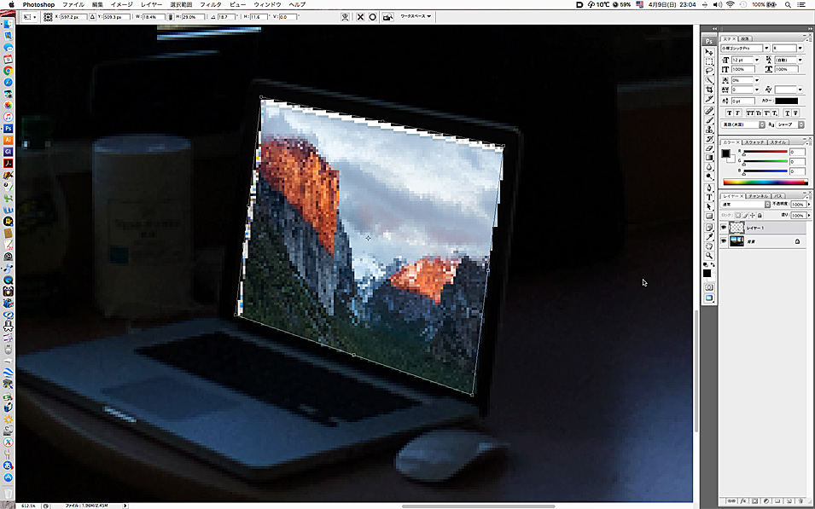The height and width of the screenshot is (509, 815).
Task: Select the Eyedropper tool
Action: (x=709, y=237)
